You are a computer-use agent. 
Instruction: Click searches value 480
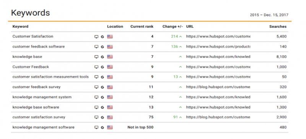click(283, 127)
